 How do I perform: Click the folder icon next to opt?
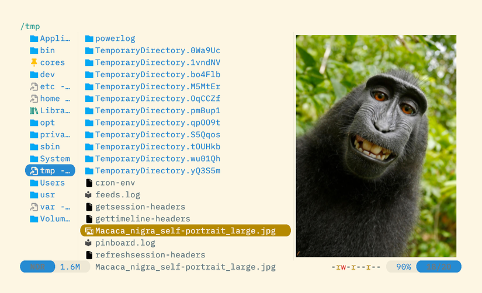click(34, 123)
